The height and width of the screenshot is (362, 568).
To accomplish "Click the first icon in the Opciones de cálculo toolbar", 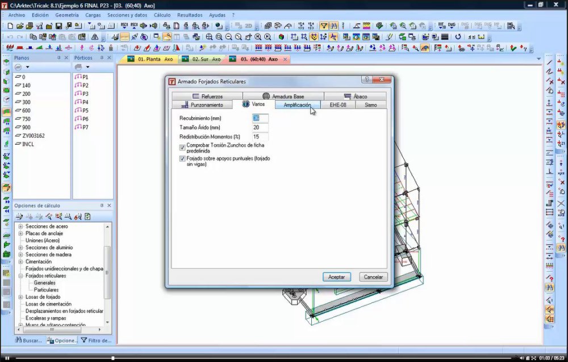I will pyautogui.click(x=19, y=217).
